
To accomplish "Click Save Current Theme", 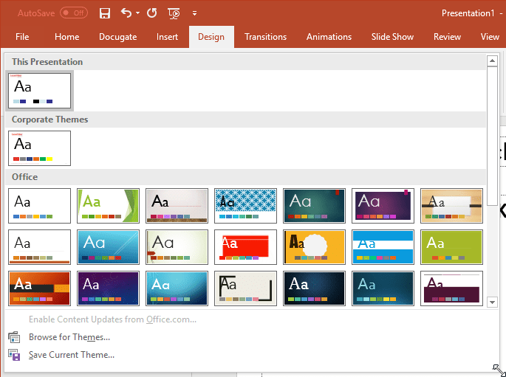I will (72, 355).
